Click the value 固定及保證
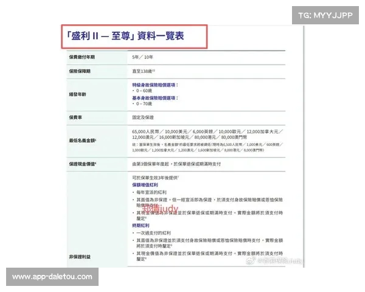365x292 pixels. point(143,117)
